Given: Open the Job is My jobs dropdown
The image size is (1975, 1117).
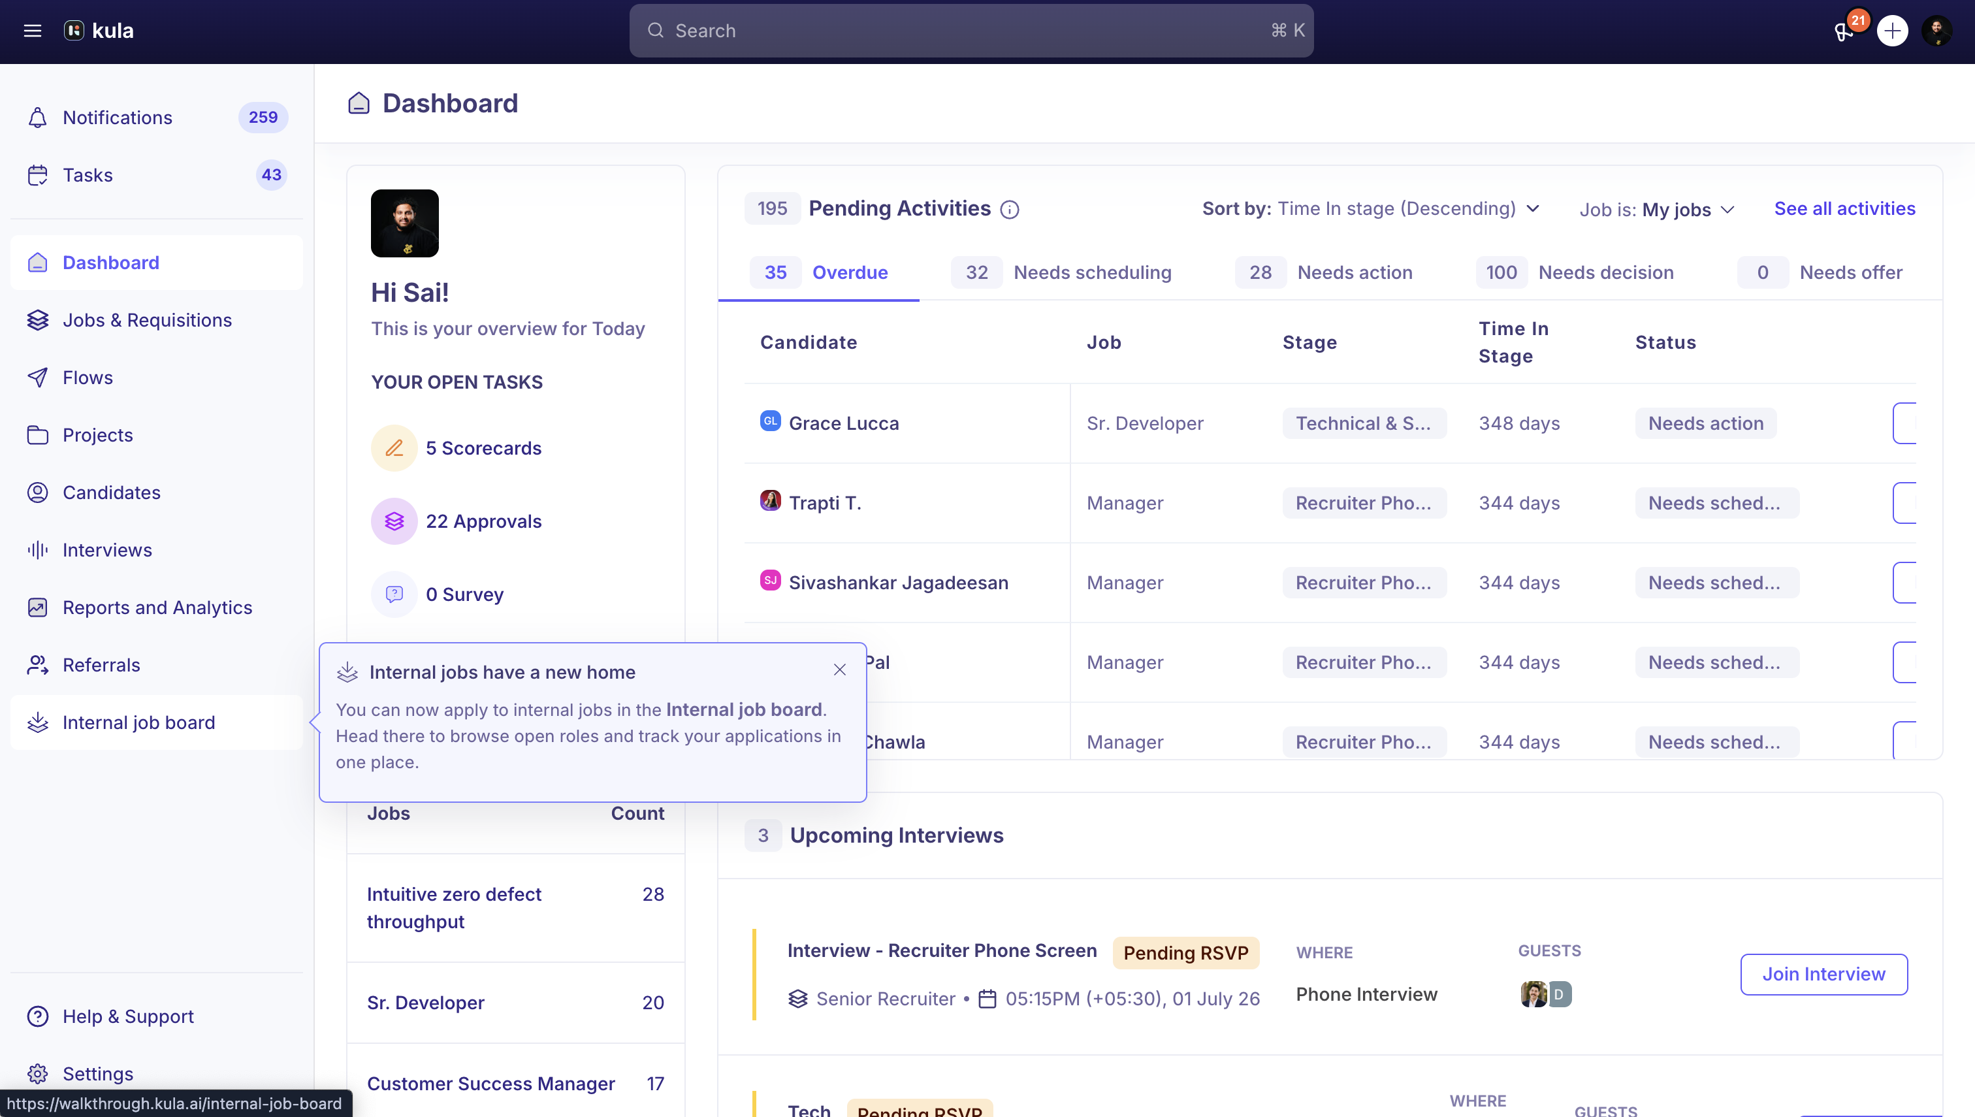Looking at the screenshot, I should (x=1657, y=210).
